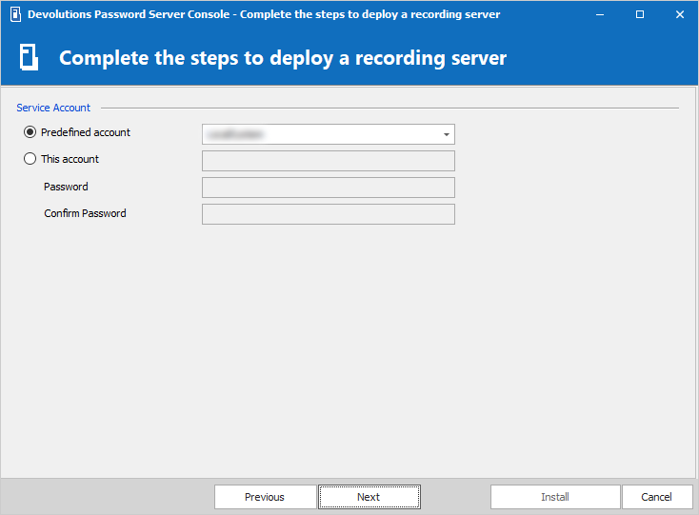
Task: Click the Confirm Password label text
Action: (x=85, y=214)
